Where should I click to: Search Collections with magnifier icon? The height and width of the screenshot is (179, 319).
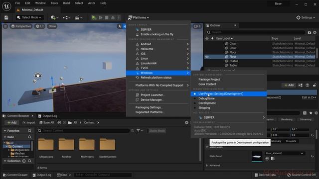[30, 161]
